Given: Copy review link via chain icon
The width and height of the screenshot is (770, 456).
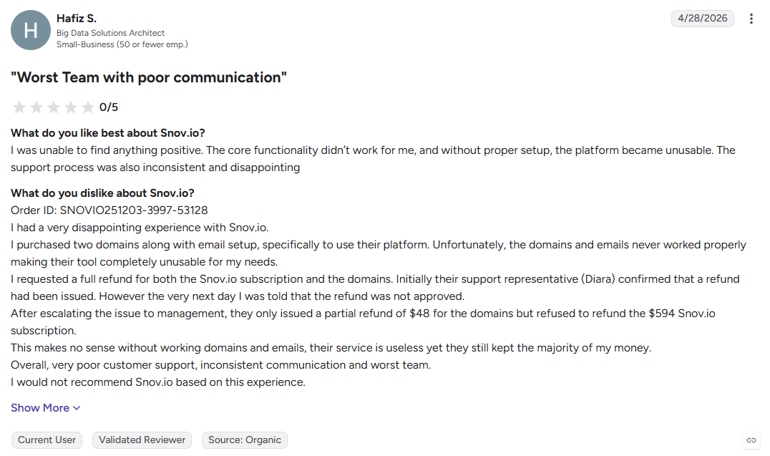Looking at the screenshot, I should pos(751,440).
